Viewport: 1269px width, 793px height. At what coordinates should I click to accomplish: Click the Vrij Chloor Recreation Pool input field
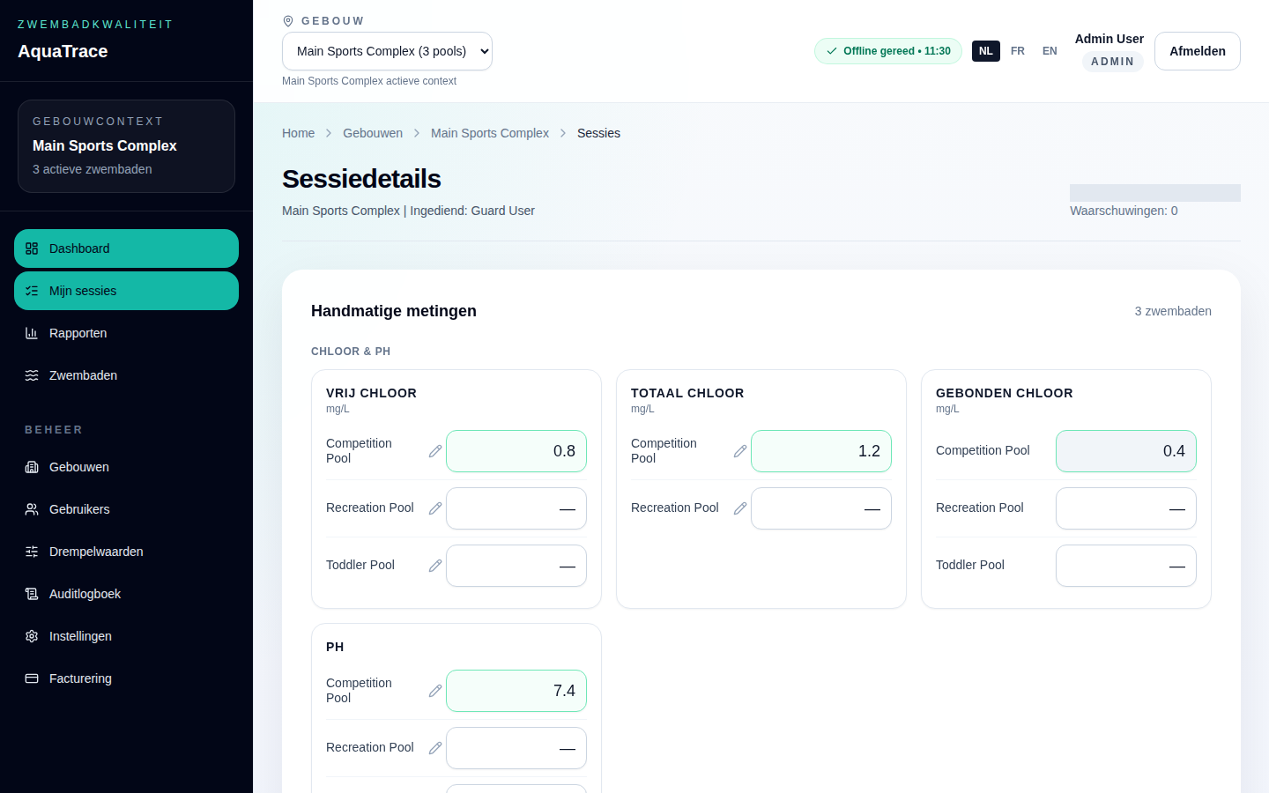tap(516, 508)
